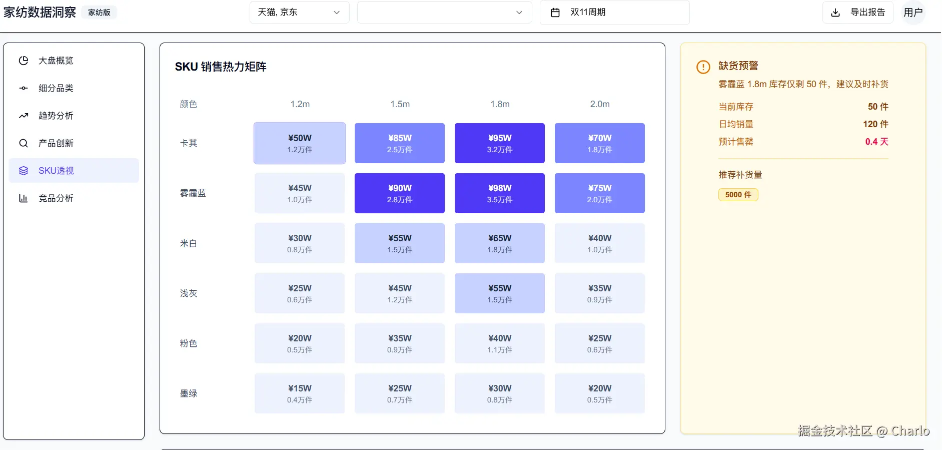
Task: Click the bar chart icon beside 竞品分析
Action: pyautogui.click(x=24, y=198)
